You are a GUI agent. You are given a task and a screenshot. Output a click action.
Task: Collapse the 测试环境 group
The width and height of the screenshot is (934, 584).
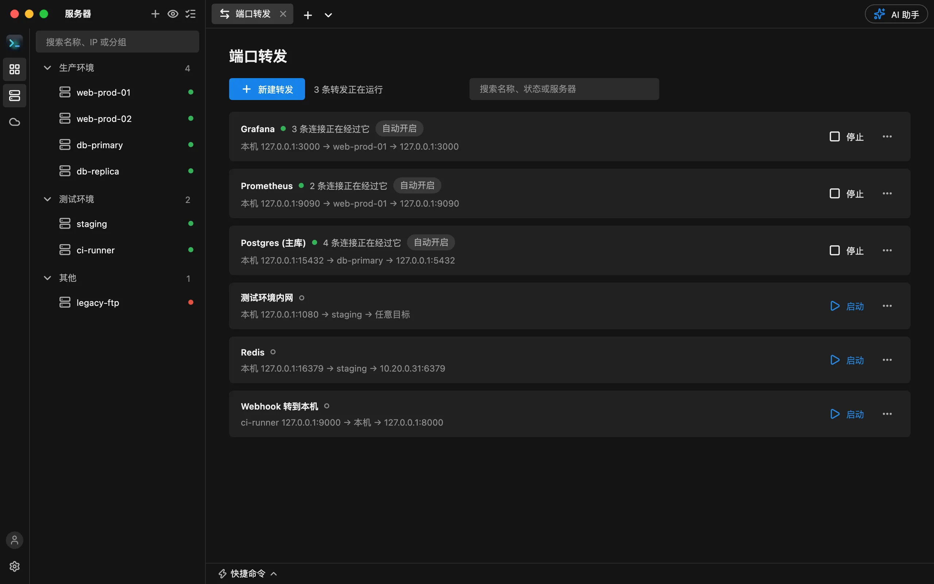pos(117,199)
